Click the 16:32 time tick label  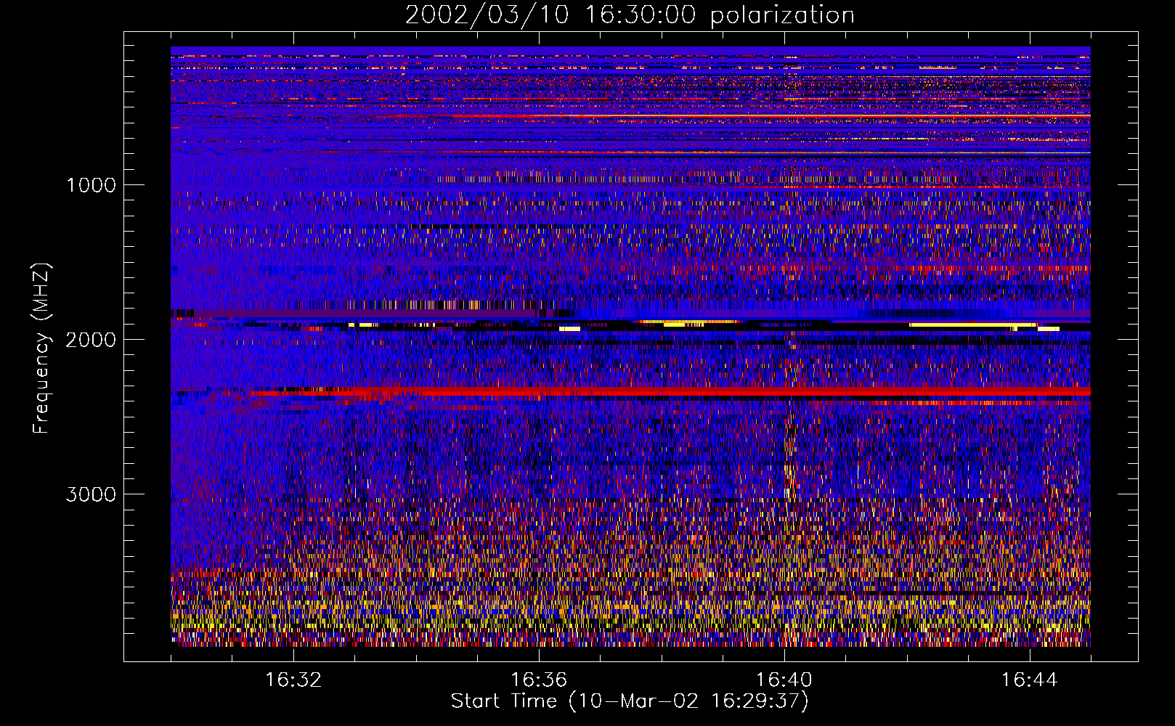click(x=293, y=680)
